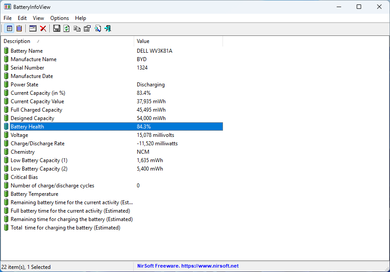390x272 pixels.
Task: Switch to Battery Log view icon
Action: click(19, 28)
